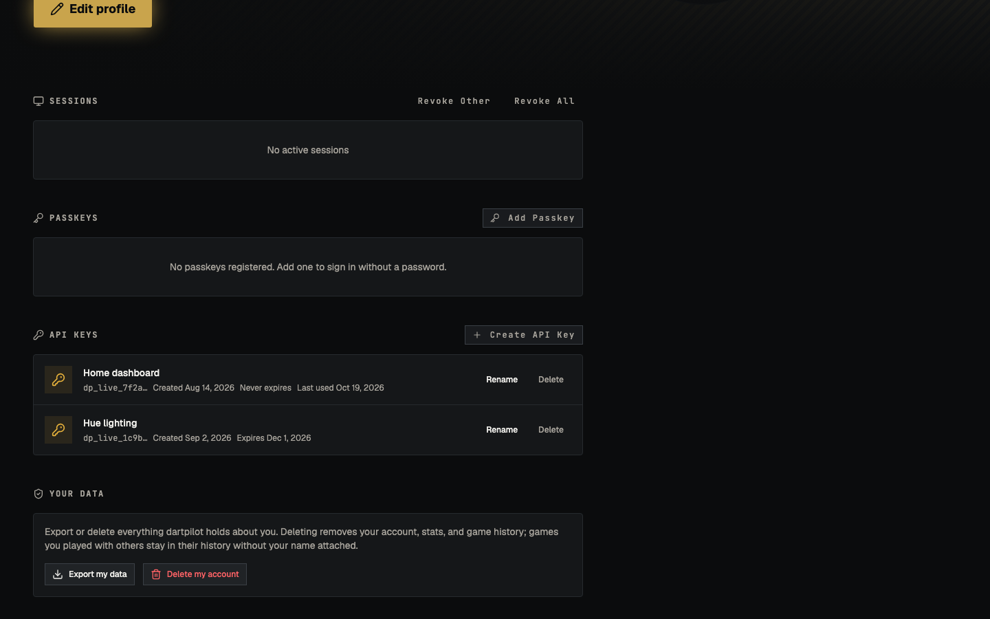
Task: Click the Created Aug 14, 2026 text
Action: coord(193,388)
